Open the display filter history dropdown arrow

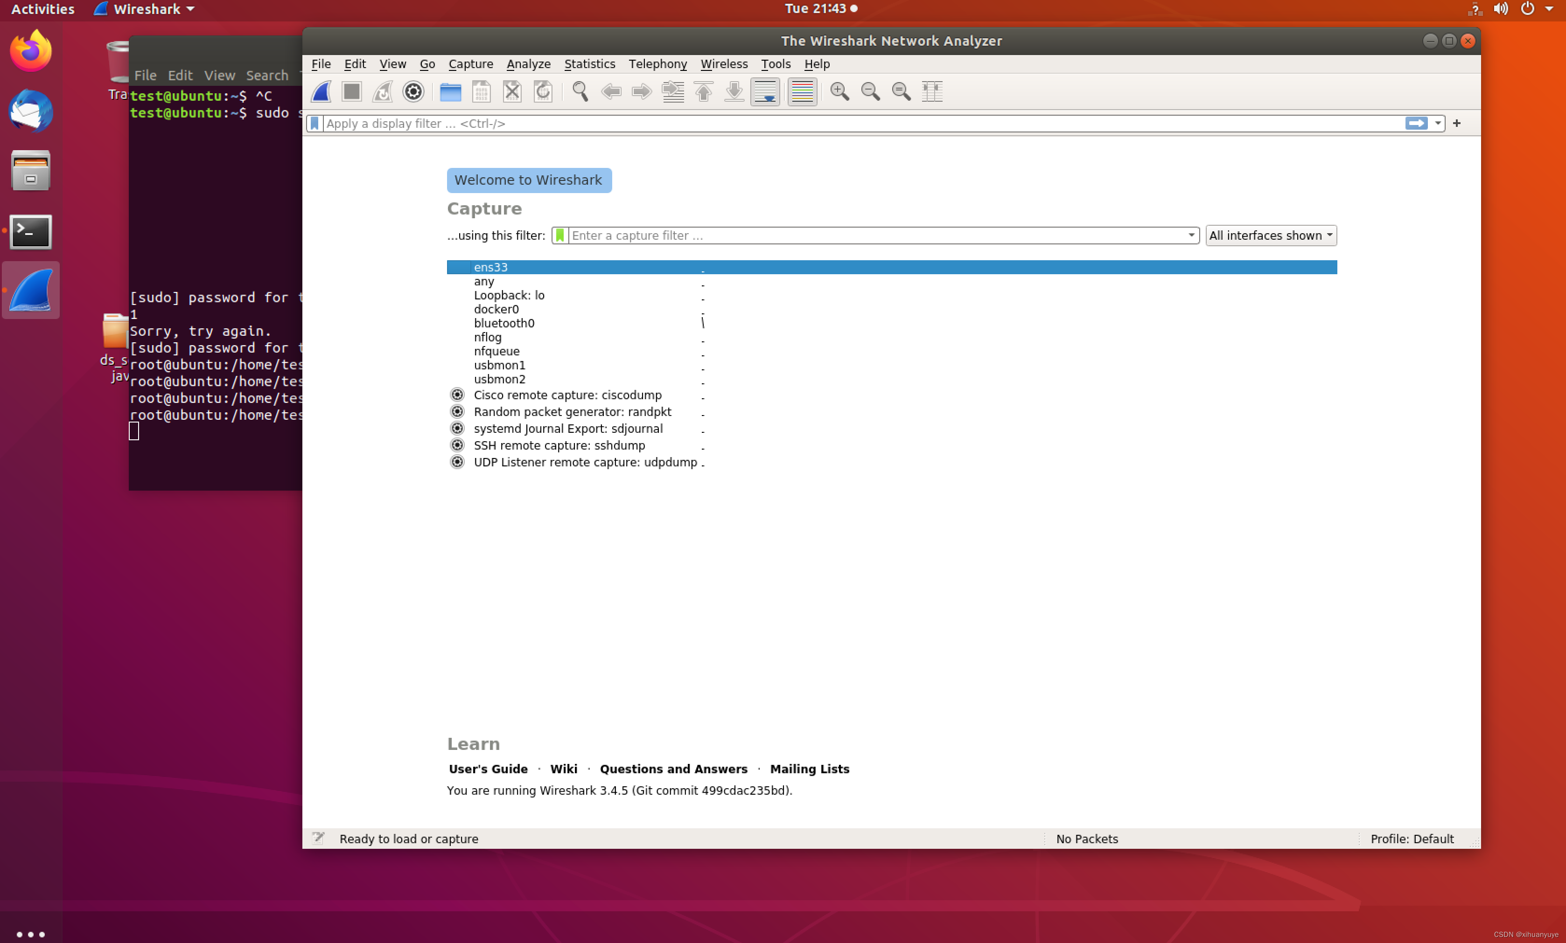(1437, 123)
